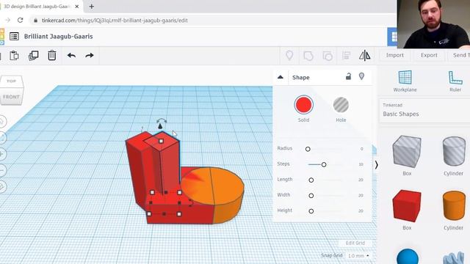Collapse the Shape inspector panel
Image resolution: width=470 pixels, height=264 pixels.
coord(281,77)
